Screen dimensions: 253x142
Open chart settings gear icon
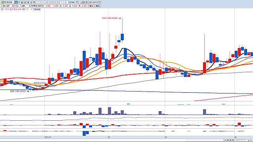pos(86,2)
